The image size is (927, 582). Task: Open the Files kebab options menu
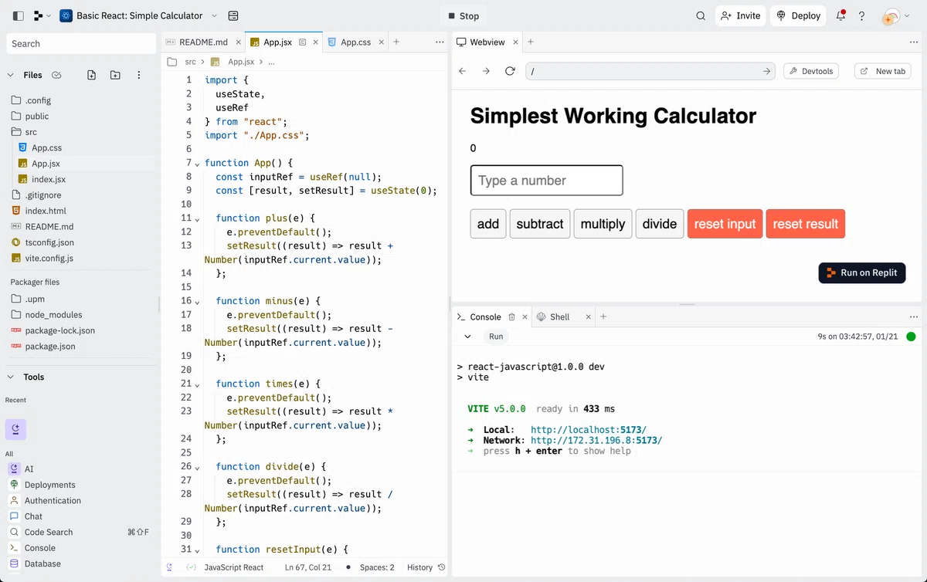139,75
